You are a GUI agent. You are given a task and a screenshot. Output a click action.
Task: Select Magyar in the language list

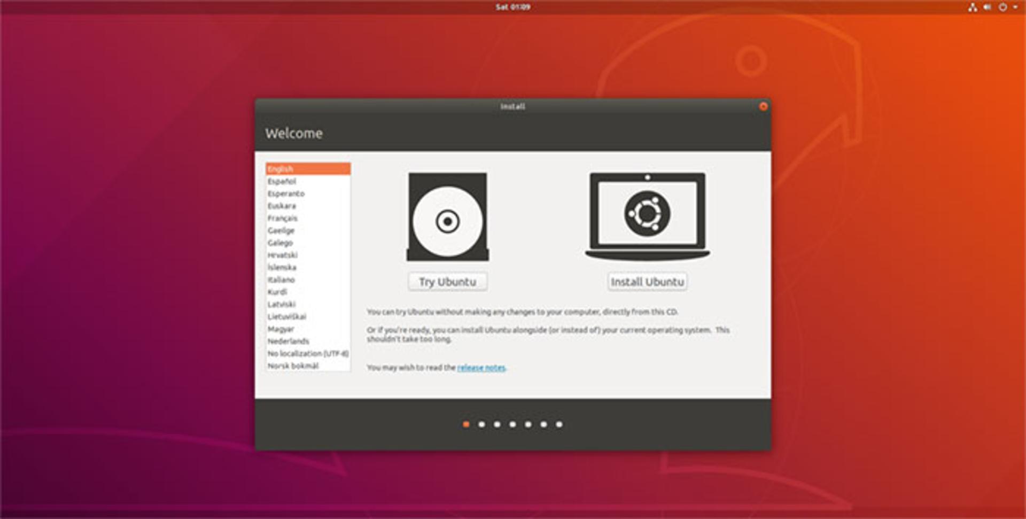click(x=308, y=329)
